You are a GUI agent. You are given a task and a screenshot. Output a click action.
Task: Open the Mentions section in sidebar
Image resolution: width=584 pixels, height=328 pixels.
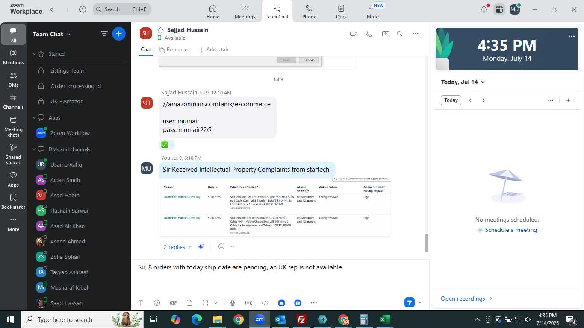click(13, 57)
